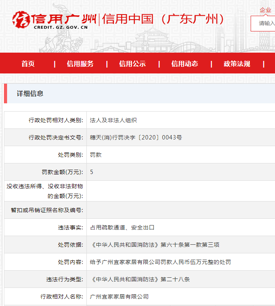Image resolution: width=275 pixels, height=306 pixels.
Task: Open the 首页 menu item
Action: (28, 64)
